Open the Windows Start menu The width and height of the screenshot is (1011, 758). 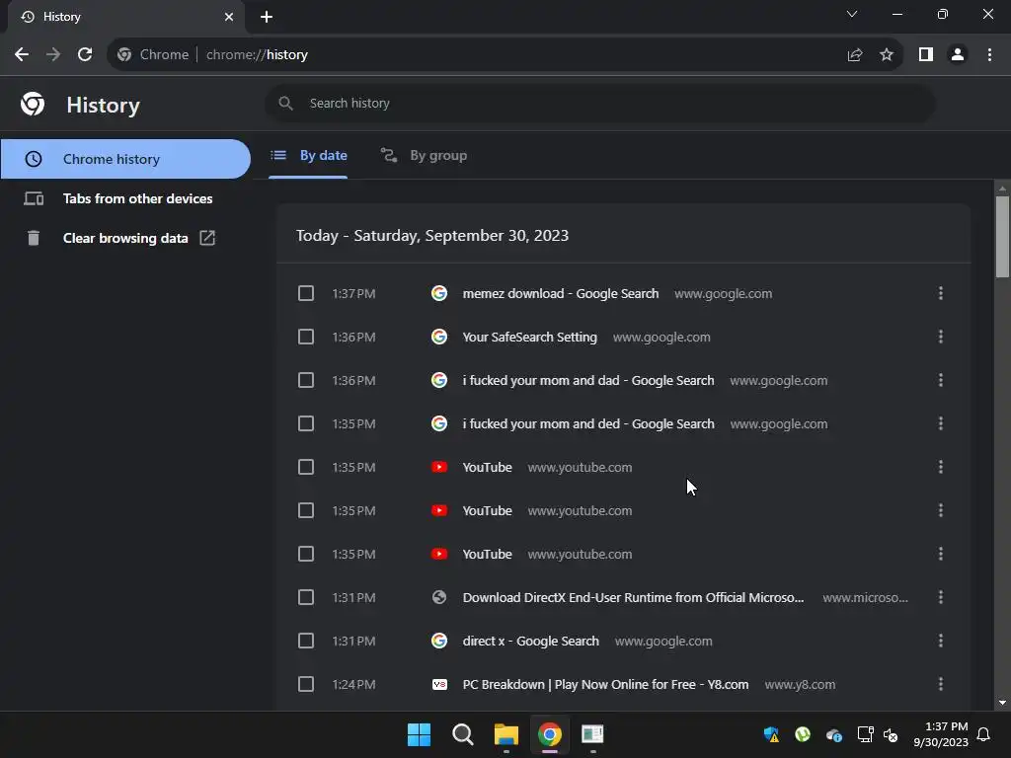click(419, 734)
